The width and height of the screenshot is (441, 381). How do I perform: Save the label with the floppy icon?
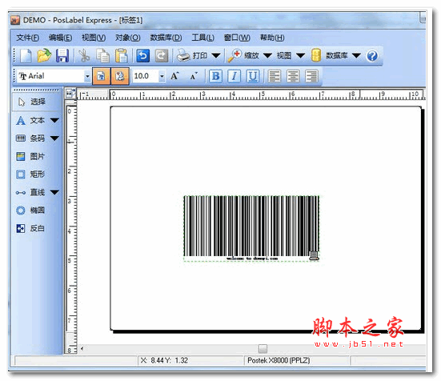tap(62, 56)
